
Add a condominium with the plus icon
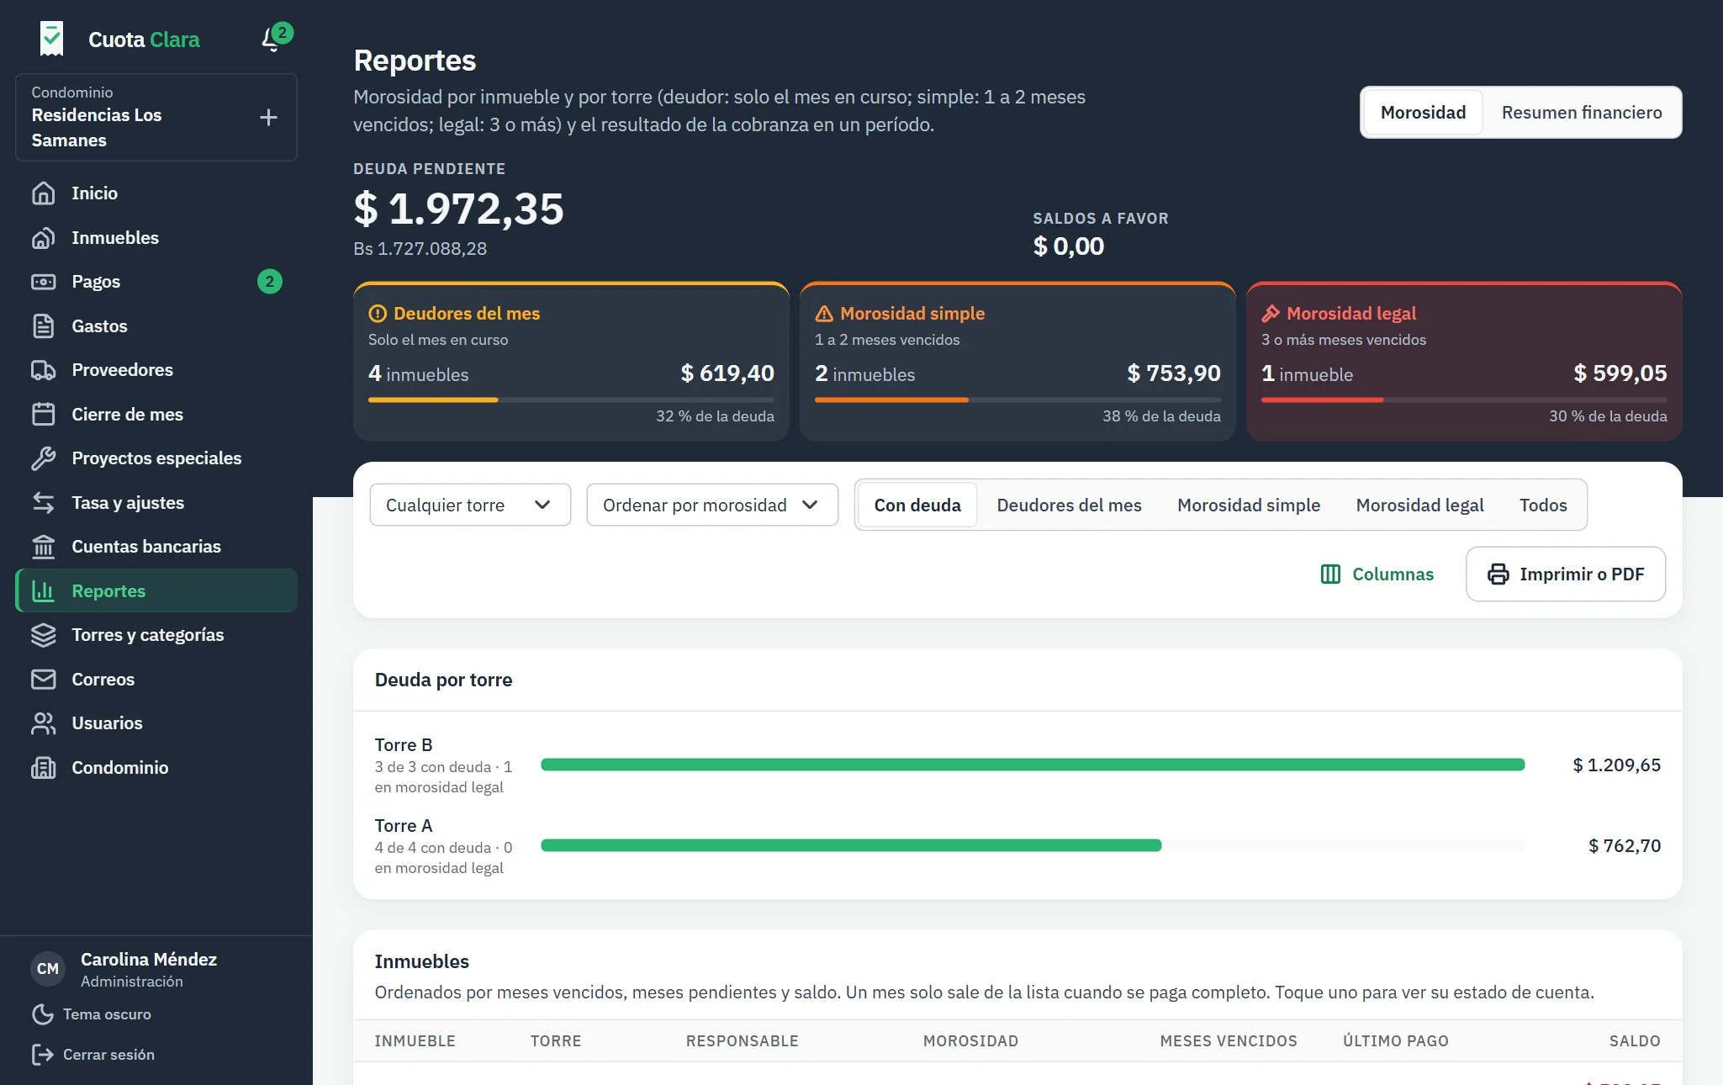point(268,117)
